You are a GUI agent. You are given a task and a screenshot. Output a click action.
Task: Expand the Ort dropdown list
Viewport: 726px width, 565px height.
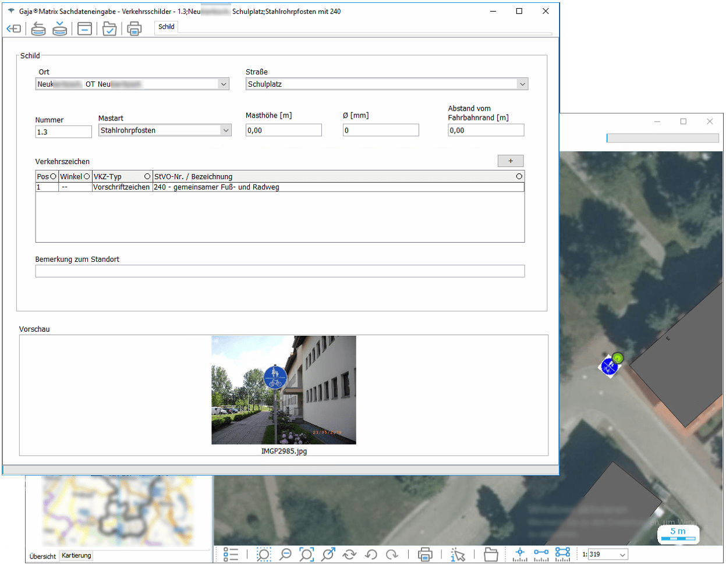pos(224,84)
